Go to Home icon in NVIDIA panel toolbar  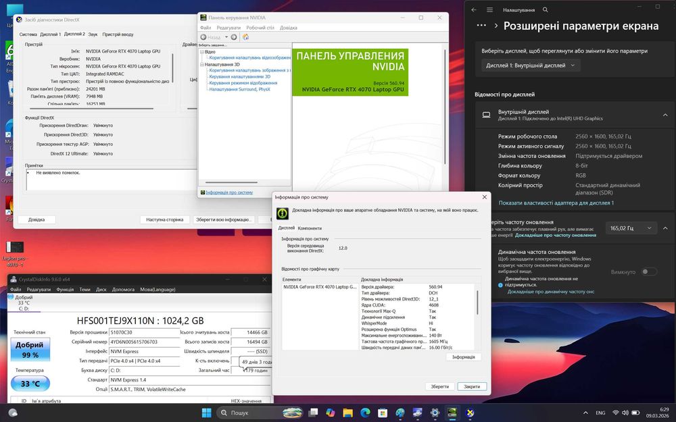pos(246,37)
